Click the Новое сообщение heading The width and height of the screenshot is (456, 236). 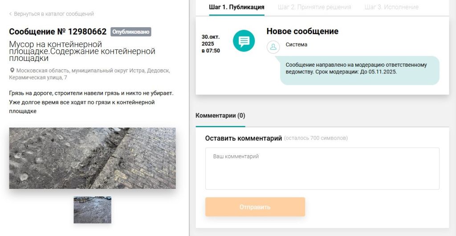(302, 32)
